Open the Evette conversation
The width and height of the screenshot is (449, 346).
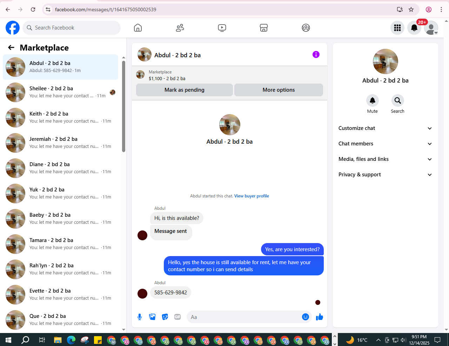click(x=61, y=295)
